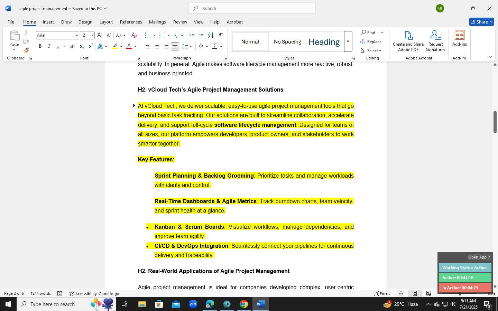Switch to the Acrobat tab
Viewport: 498px width, 311px height.
point(235,22)
